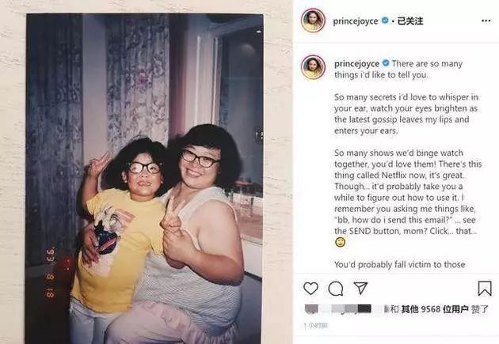The image size is (499, 344).
Task: Open the three-dot more options menu
Action: point(486,21)
